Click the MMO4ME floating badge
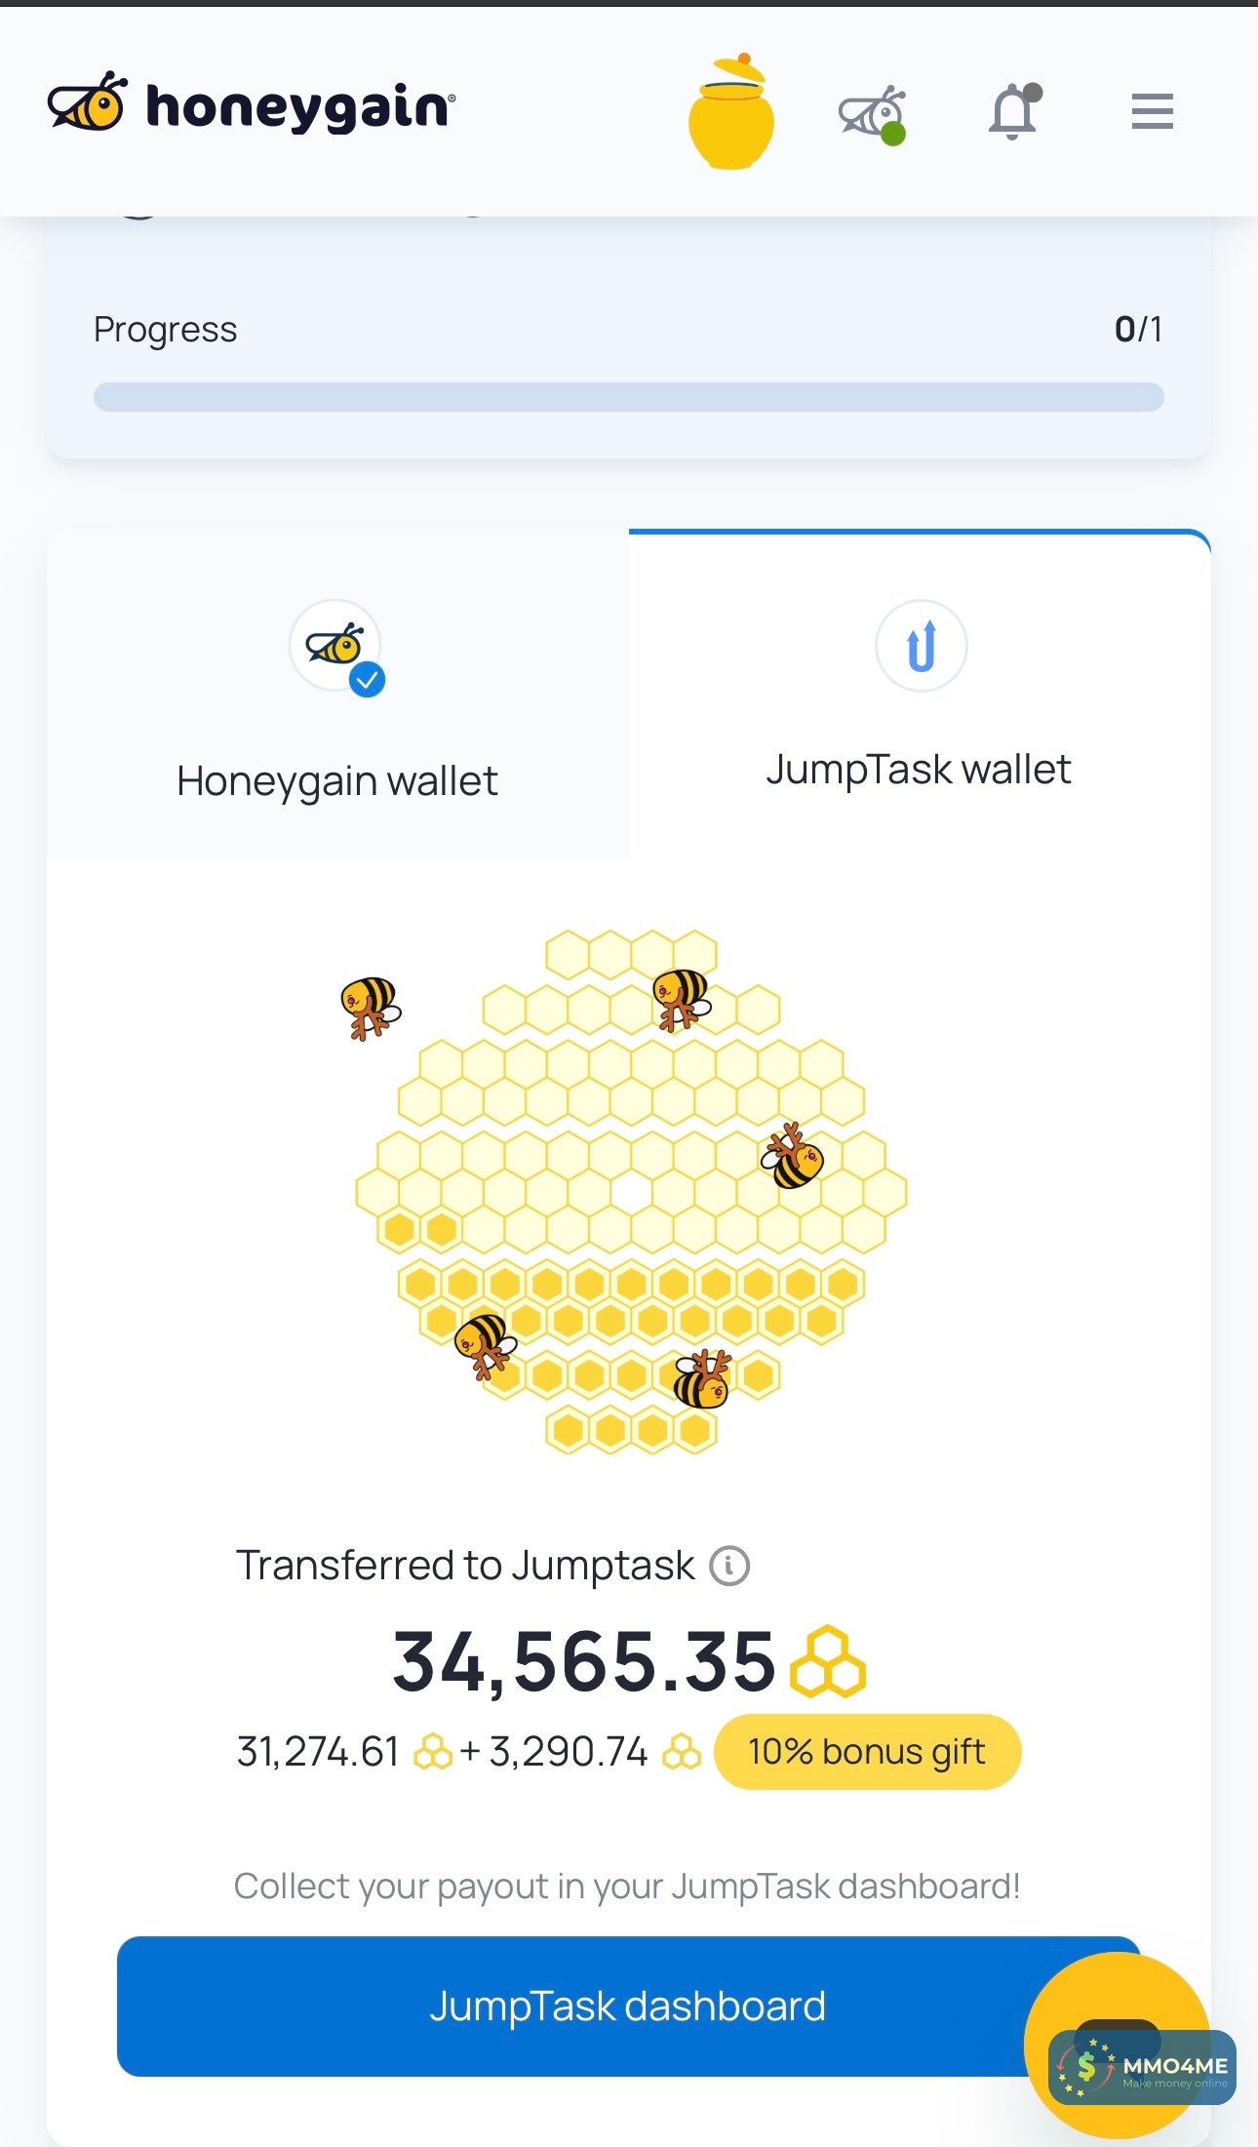Image resolution: width=1258 pixels, height=2147 pixels. [1141, 2068]
